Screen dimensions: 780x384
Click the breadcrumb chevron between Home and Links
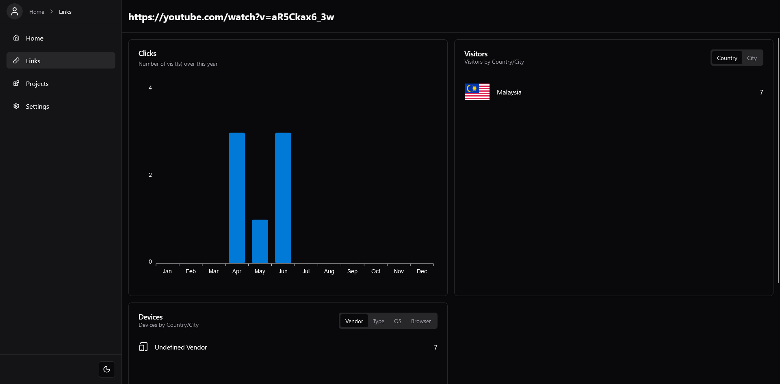51,11
